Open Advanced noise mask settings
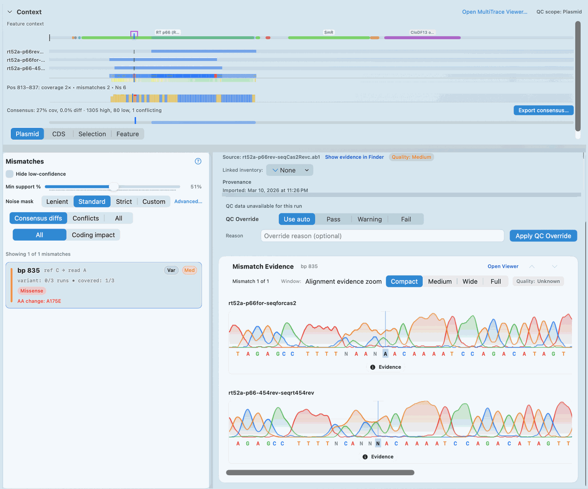 188,202
